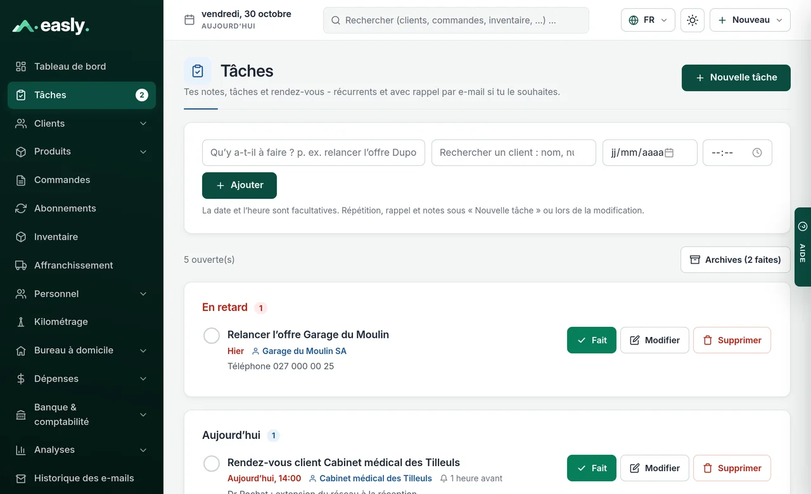Click Modifier for Garage du Moulin task
The width and height of the screenshot is (811, 494).
pyautogui.click(x=655, y=340)
